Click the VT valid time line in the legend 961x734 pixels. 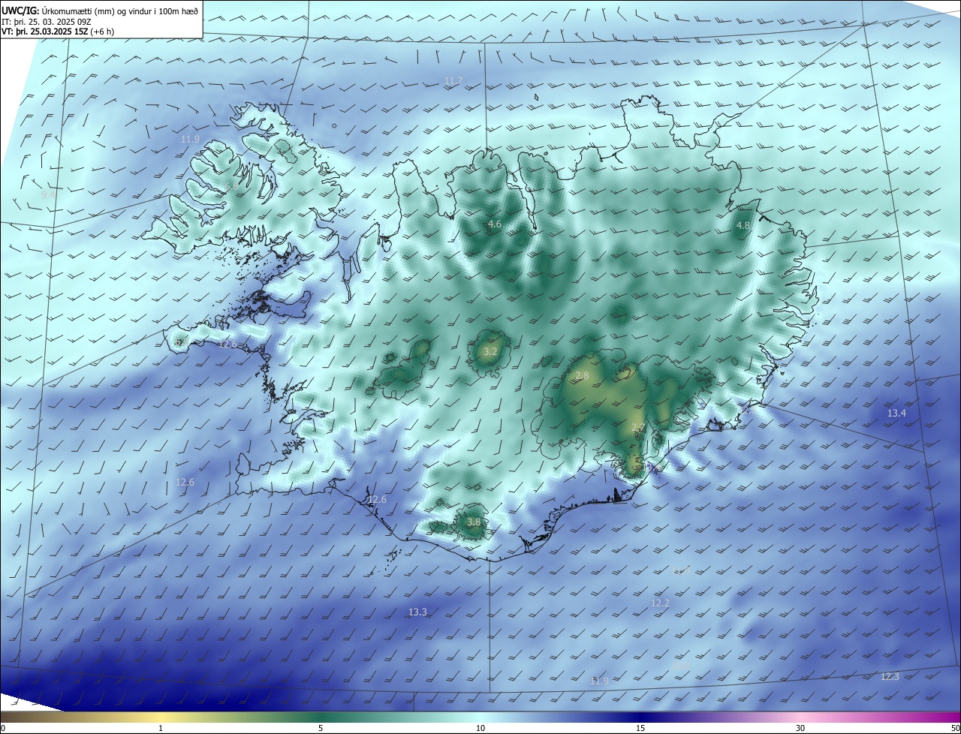[57, 32]
